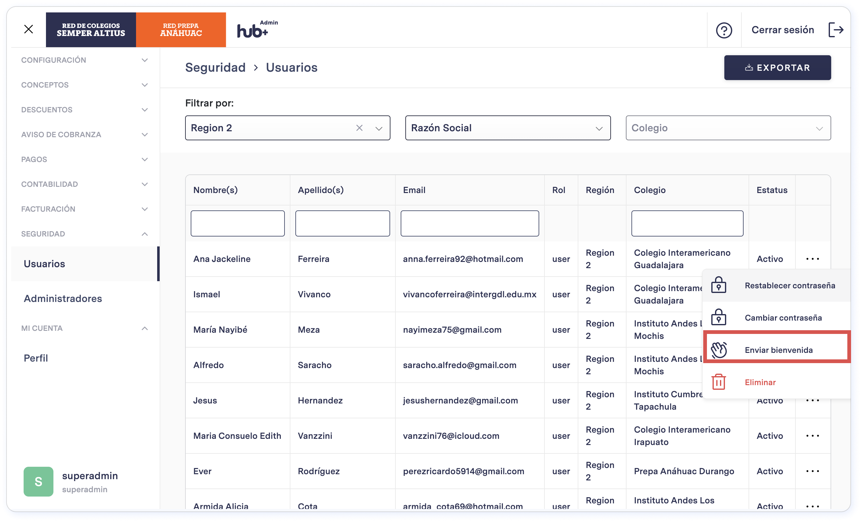This screenshot has height=522, width=861.
Task: Open the help question mark icon
Action: (724, 30)
